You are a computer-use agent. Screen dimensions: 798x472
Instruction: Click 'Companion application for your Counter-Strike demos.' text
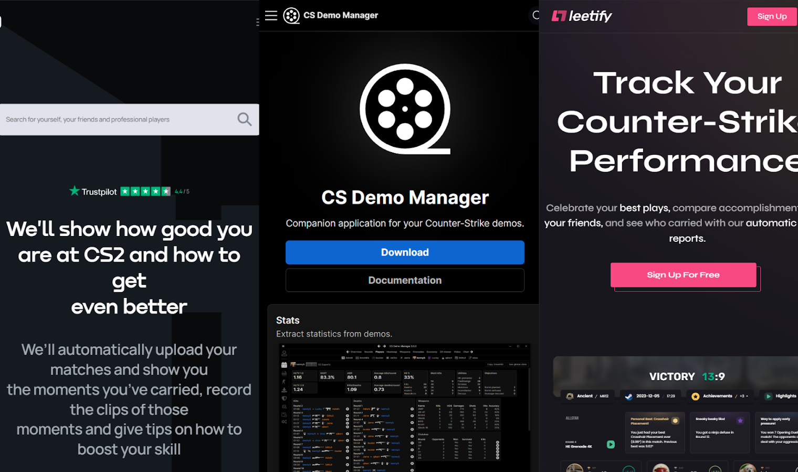point(405,223)
